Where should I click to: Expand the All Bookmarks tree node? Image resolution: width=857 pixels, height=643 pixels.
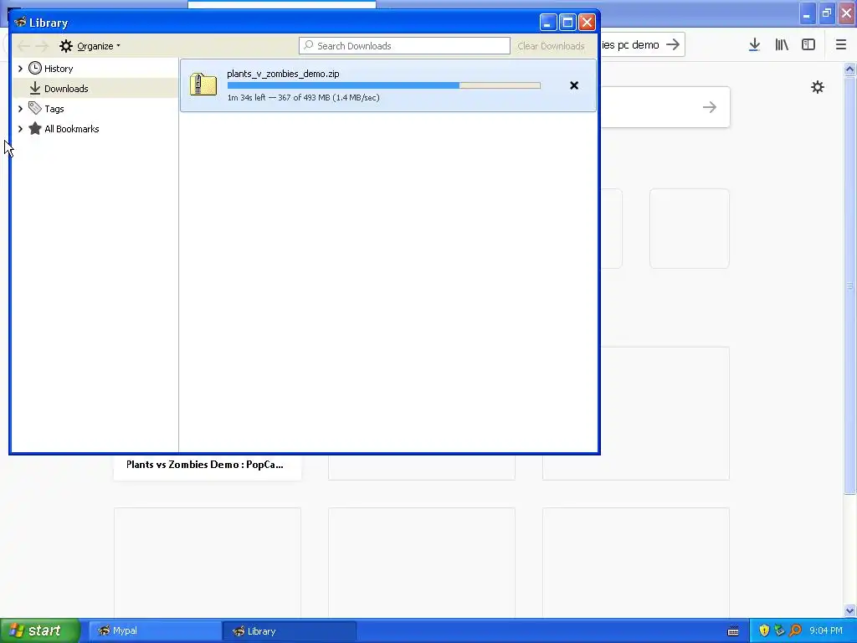click(20, 129)
